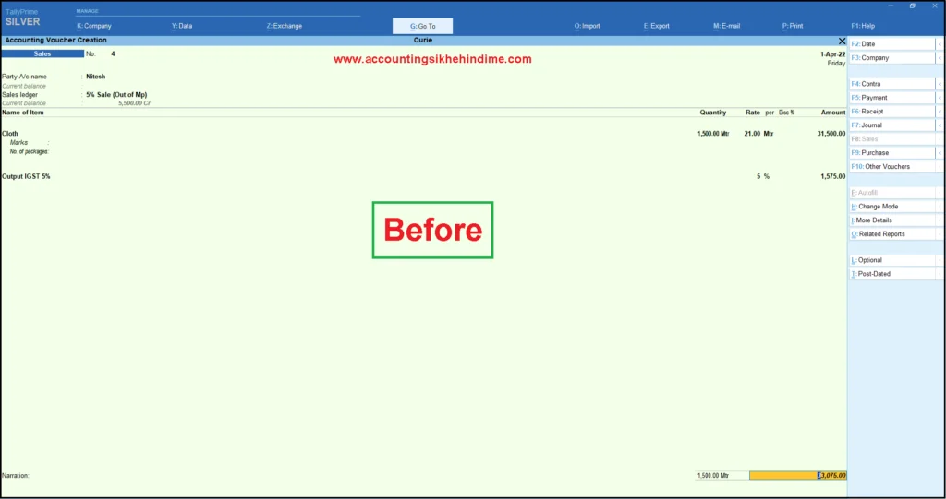The image size is (946, 499).
Task: Click the Quantity column header
Action: 712,113
